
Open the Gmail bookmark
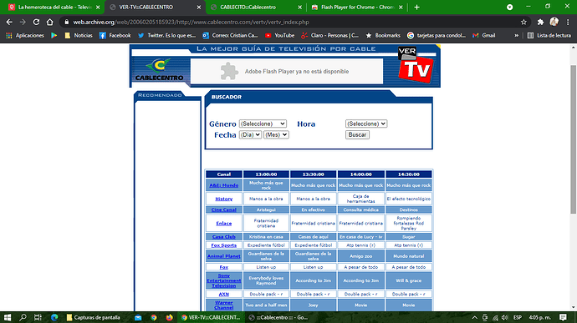coord(484,35)
